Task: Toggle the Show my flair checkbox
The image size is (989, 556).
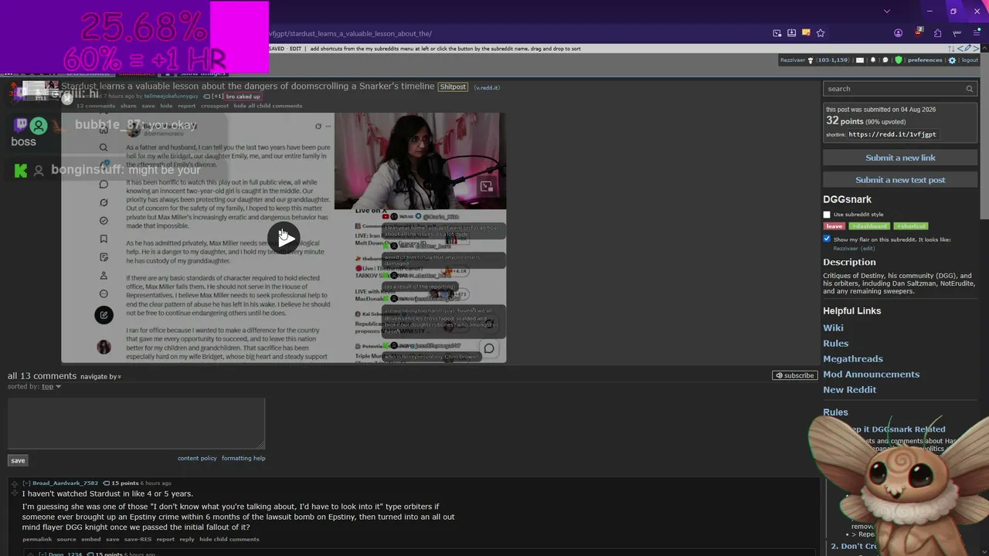Action: 827,239
